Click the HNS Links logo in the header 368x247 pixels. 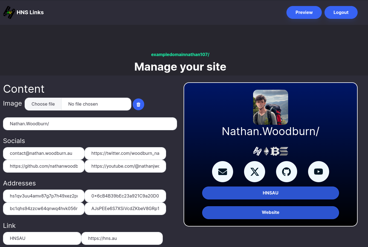24,12
